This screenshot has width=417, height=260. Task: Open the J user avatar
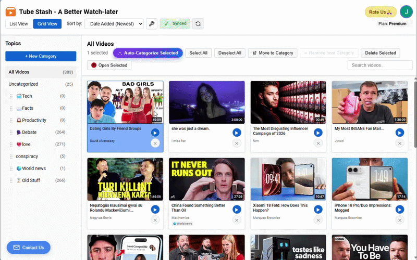pyautogui.click(x=406, y=11)
